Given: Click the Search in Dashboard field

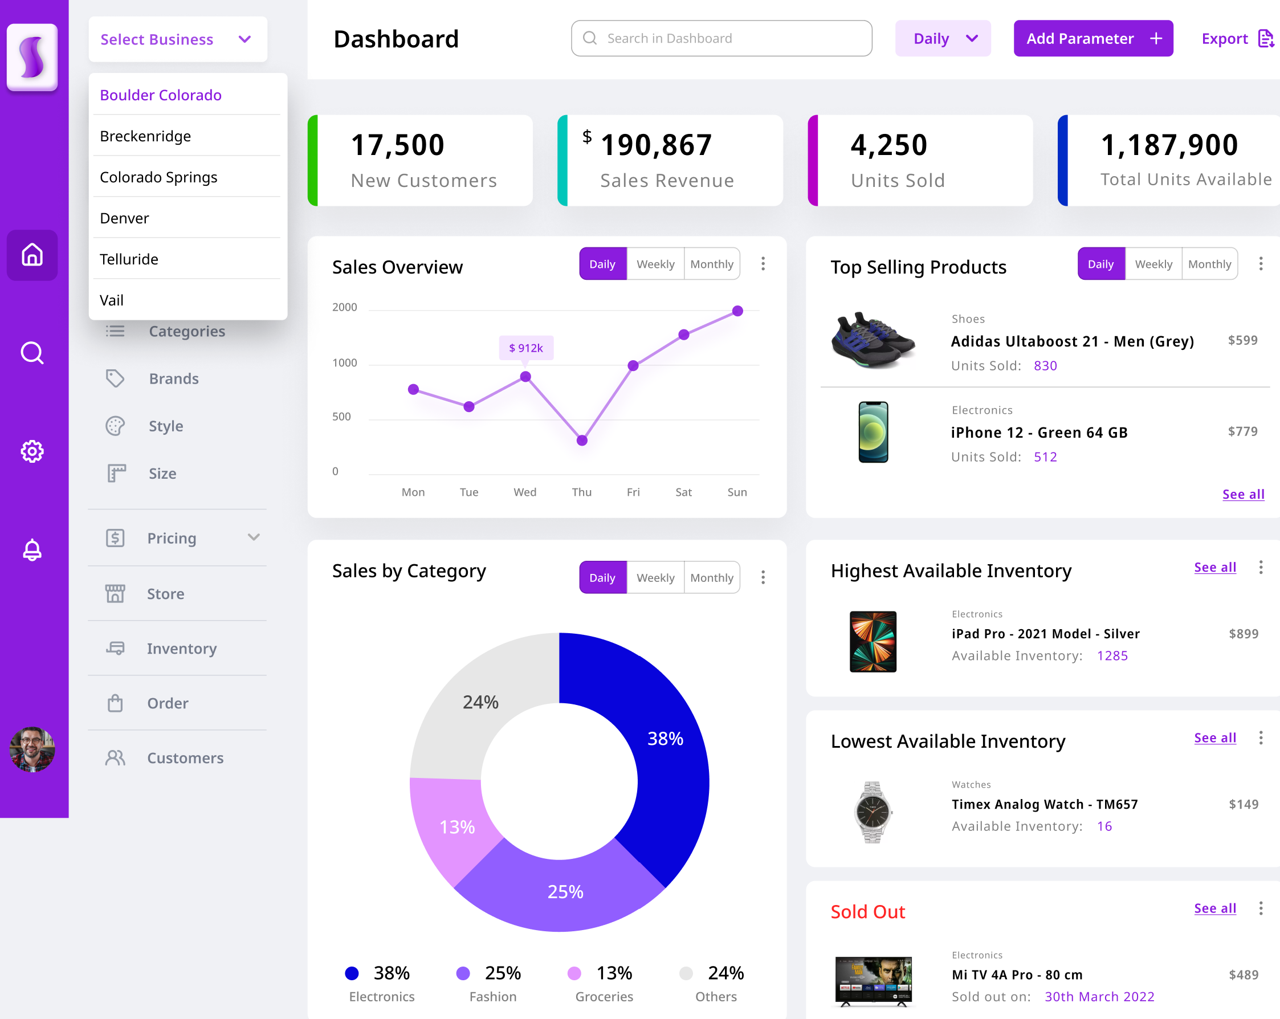Looking at the screenshot, I should pyautogui.click(x=721, y=38).
